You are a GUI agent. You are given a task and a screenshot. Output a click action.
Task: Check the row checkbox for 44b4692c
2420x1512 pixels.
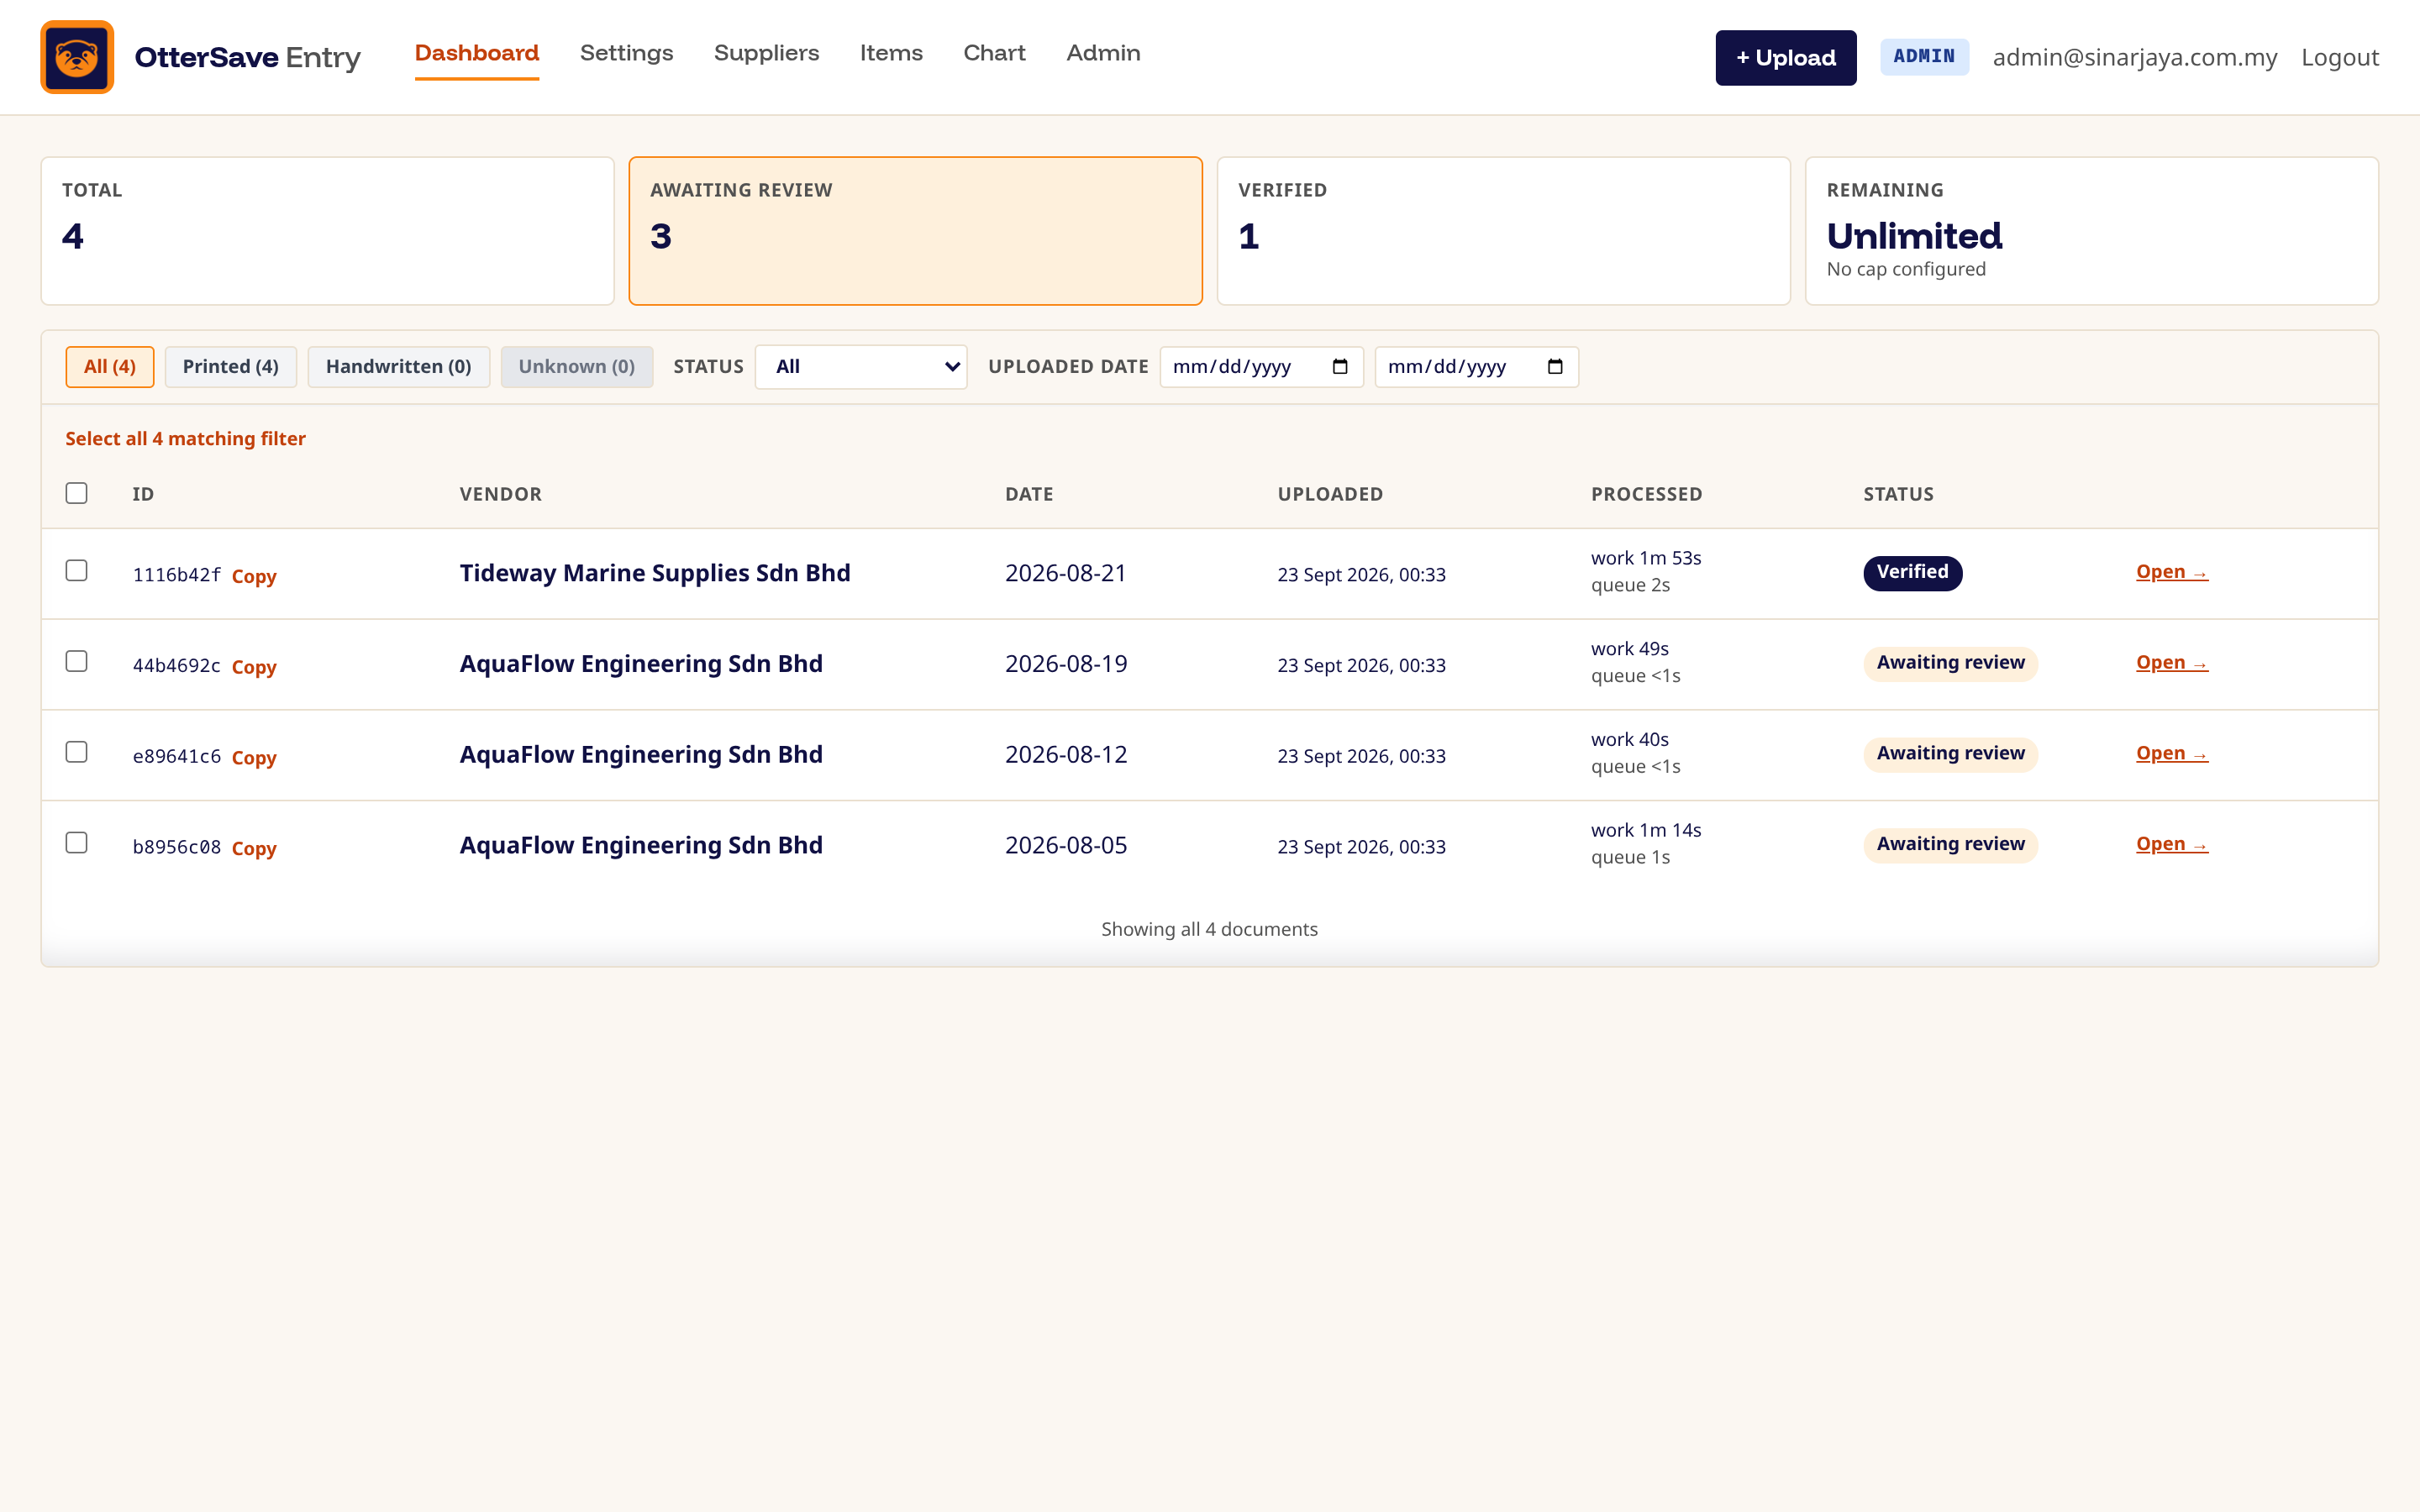pos(76,661)
